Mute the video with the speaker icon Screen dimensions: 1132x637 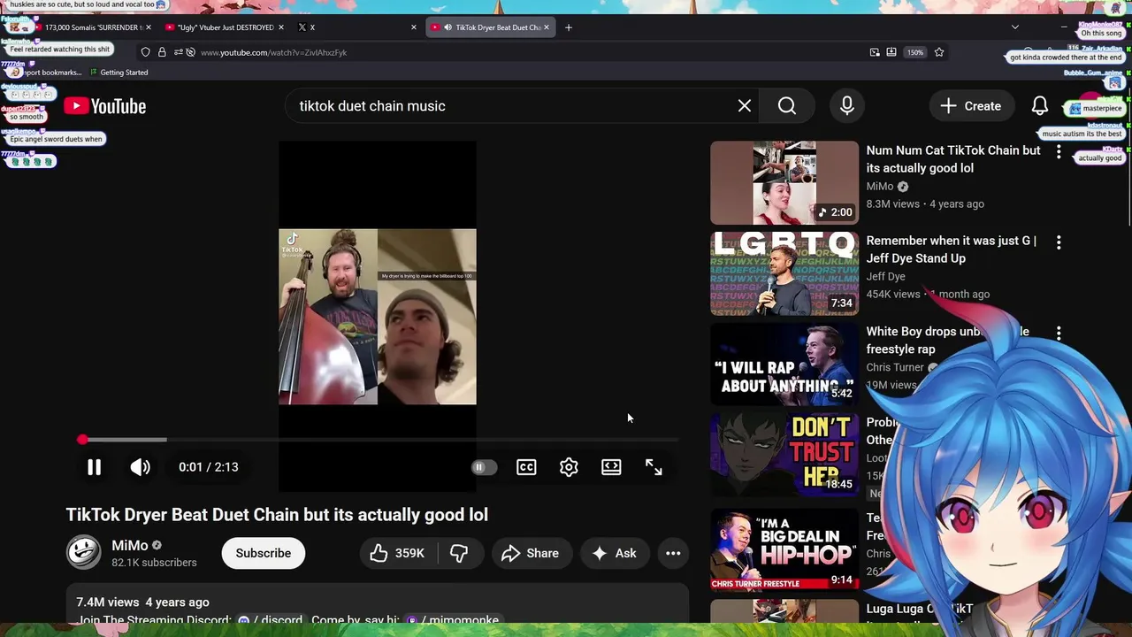point(141,467)
